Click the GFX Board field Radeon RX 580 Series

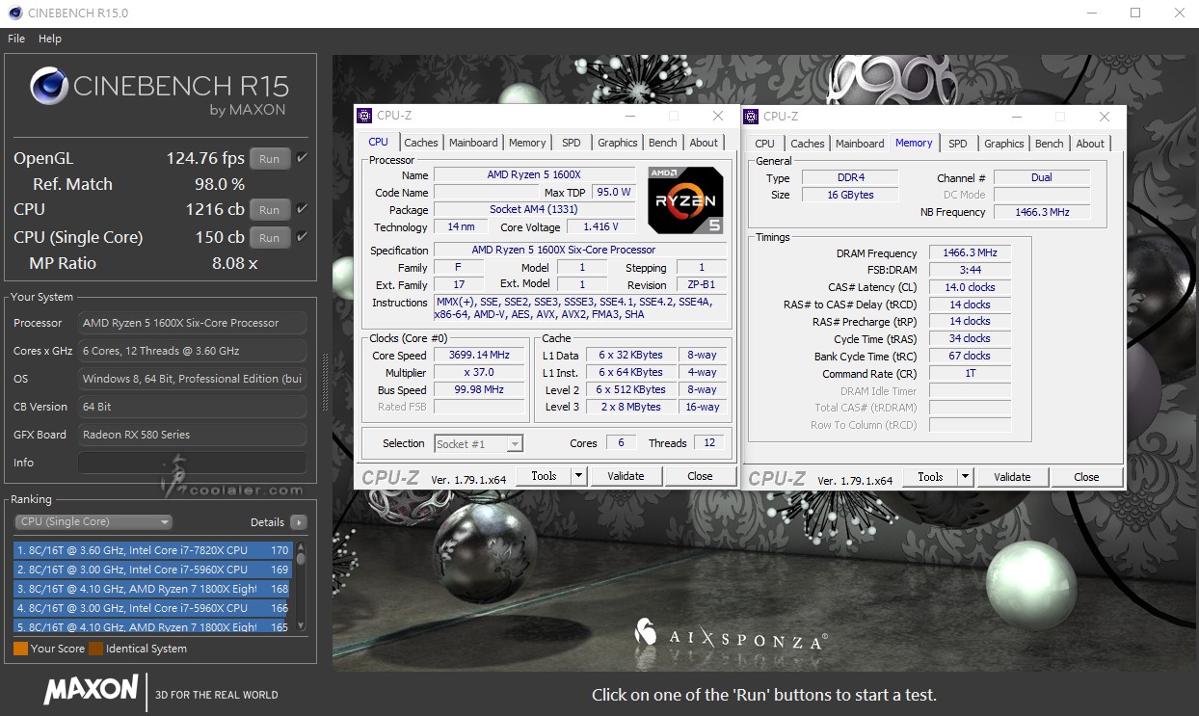click(192, 435)
